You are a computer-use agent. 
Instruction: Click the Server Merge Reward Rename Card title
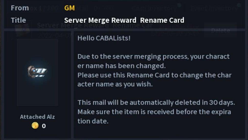click(x=124, y=20)
